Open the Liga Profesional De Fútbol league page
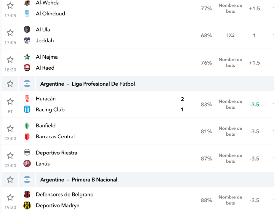 coord(103,84)
